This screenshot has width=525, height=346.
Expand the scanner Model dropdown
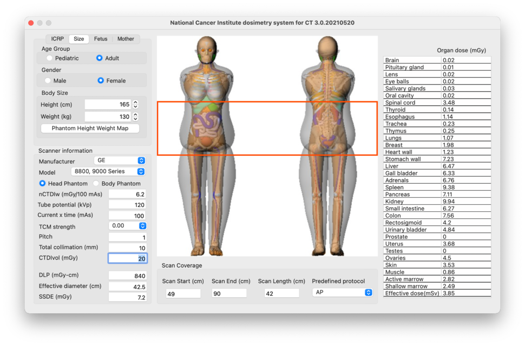click(108, 171)
